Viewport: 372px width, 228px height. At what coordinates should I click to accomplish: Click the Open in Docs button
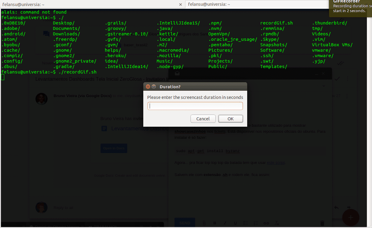click(x=114, y=148)
